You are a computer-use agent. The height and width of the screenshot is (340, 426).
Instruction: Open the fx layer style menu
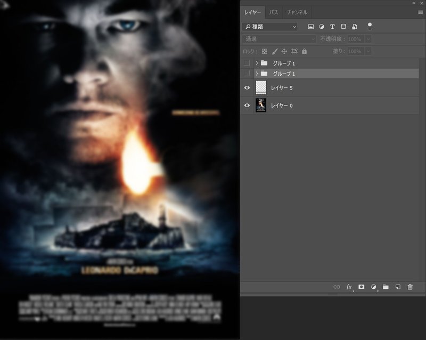349,287
